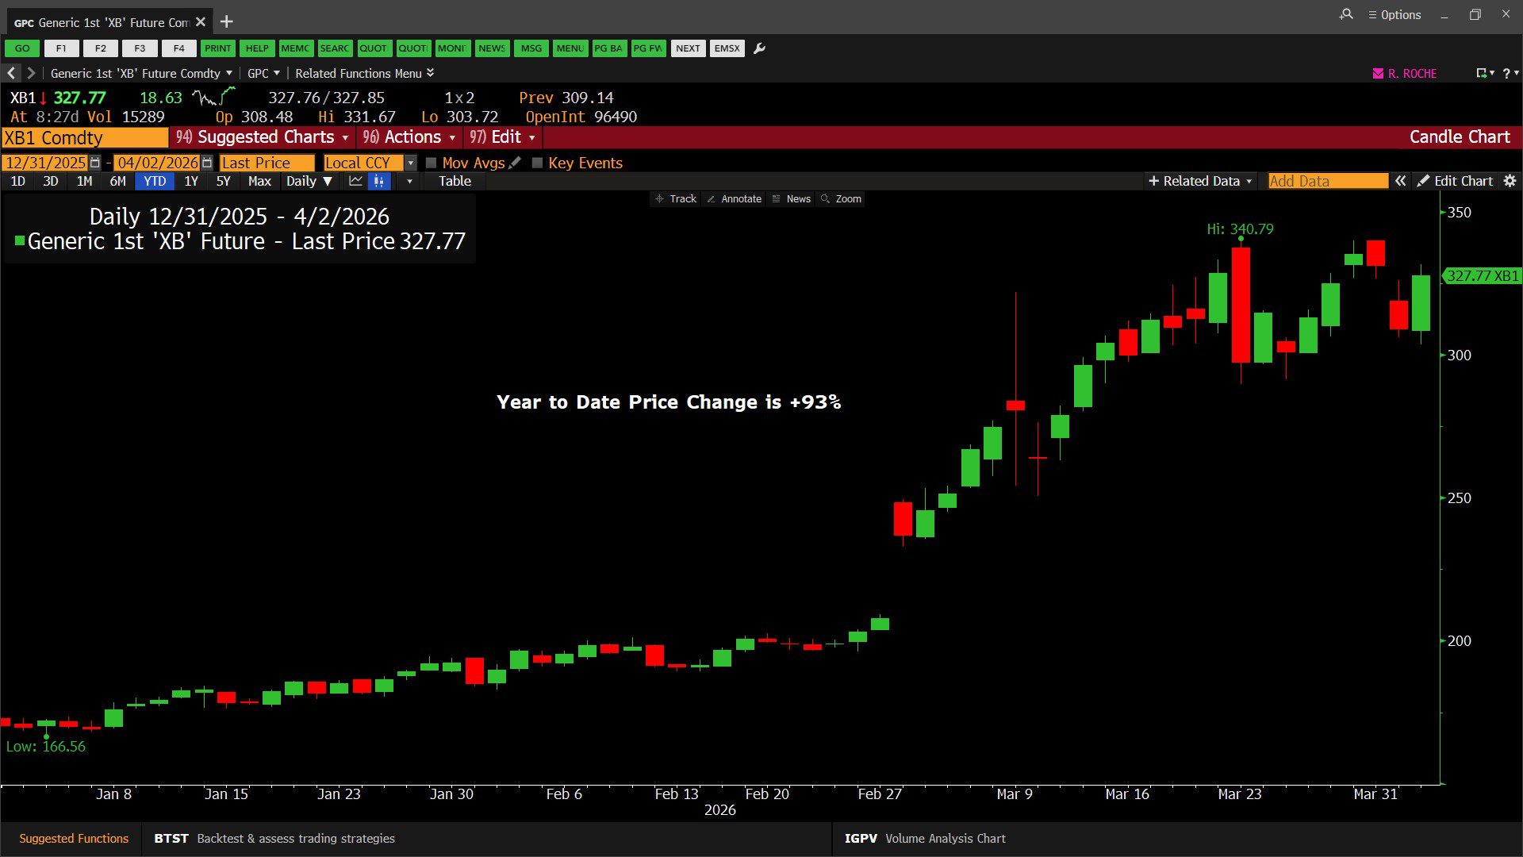The height and width of the screenshot is (857, 1523).
Task: Click the double-chevron collapse panel icon
Action: tap(1401, 181)
